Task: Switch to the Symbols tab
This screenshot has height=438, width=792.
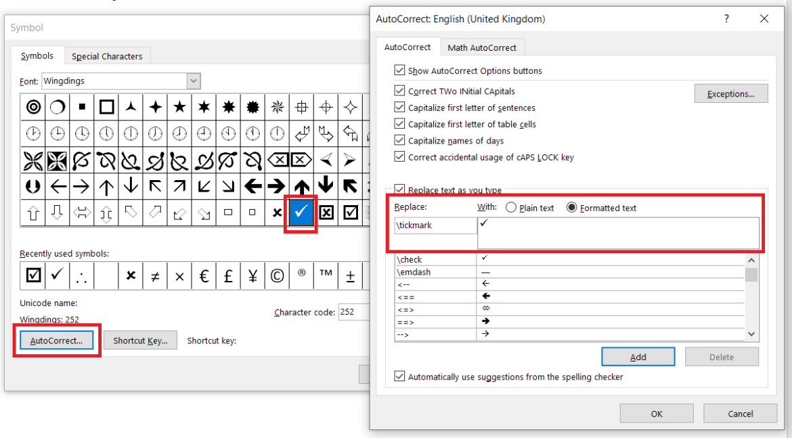Action: click(37, 56)
